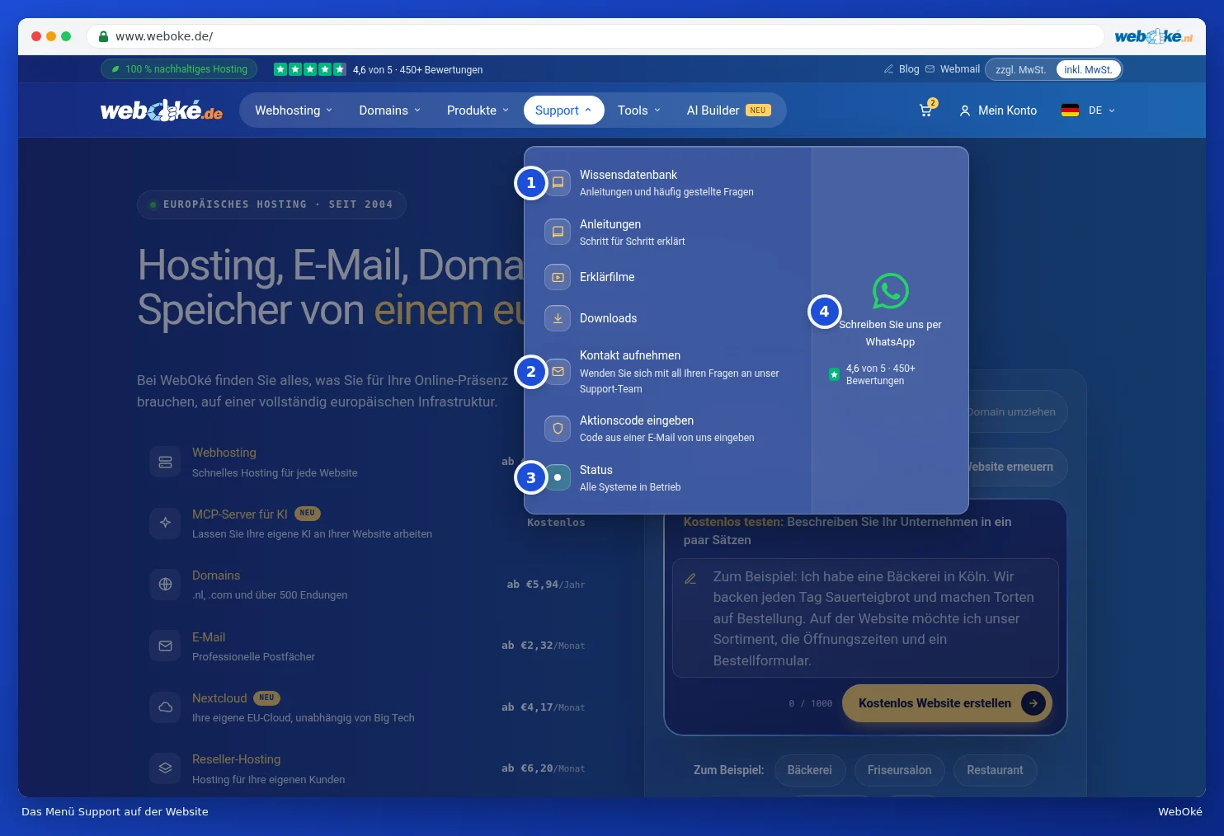Open the Tools dropdown

[x=639, y=110]
